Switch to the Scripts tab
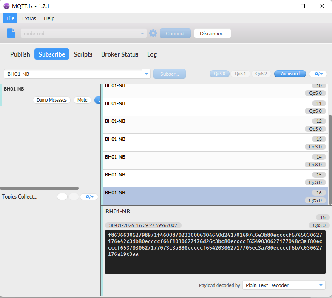The width and height of the screenshot is (332, 298). (x=83, y=54)
